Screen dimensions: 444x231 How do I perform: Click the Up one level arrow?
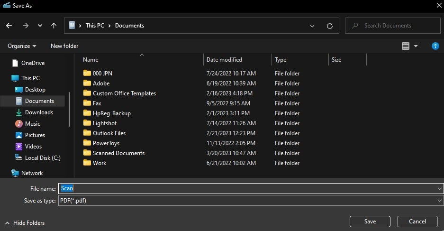coord(54,26)
